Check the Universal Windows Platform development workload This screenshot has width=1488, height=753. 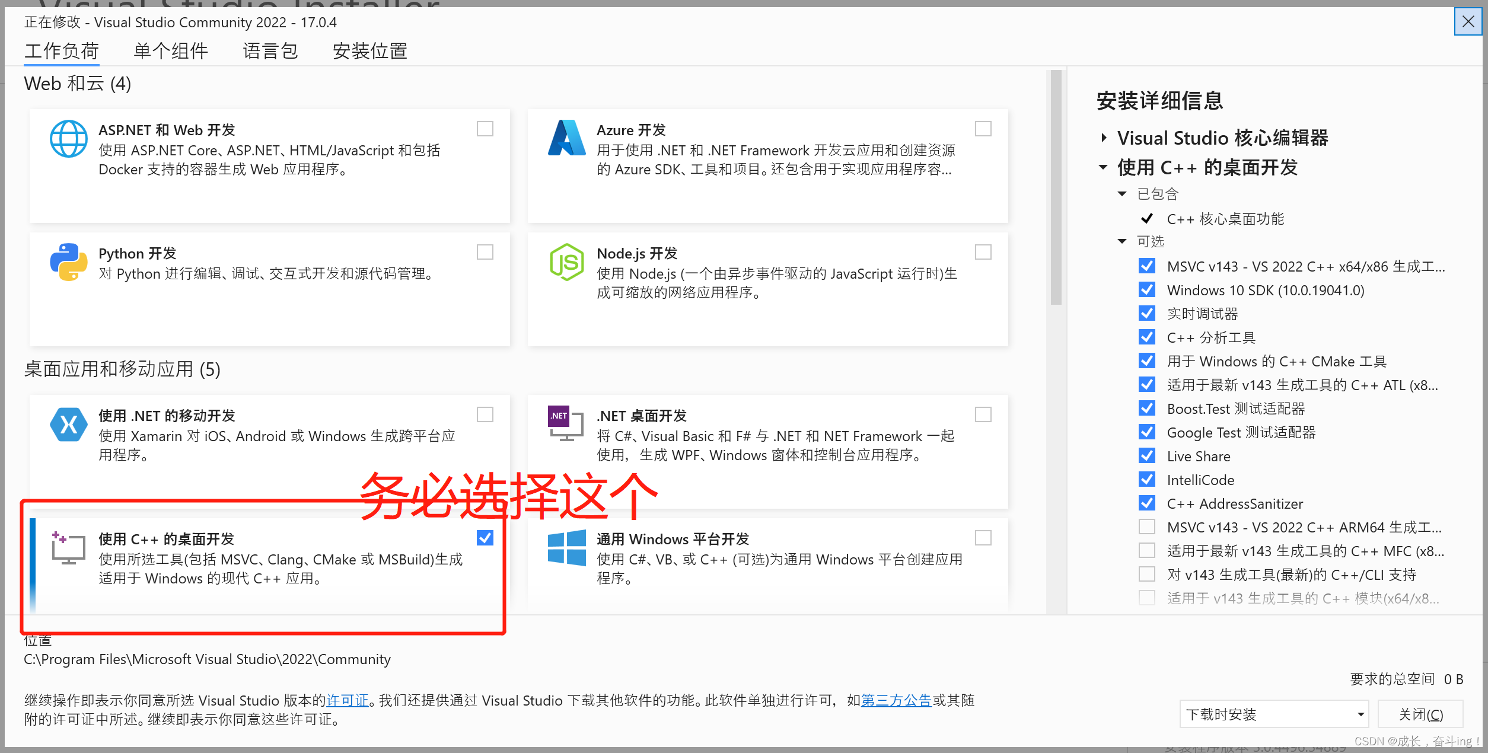[983, 538]
